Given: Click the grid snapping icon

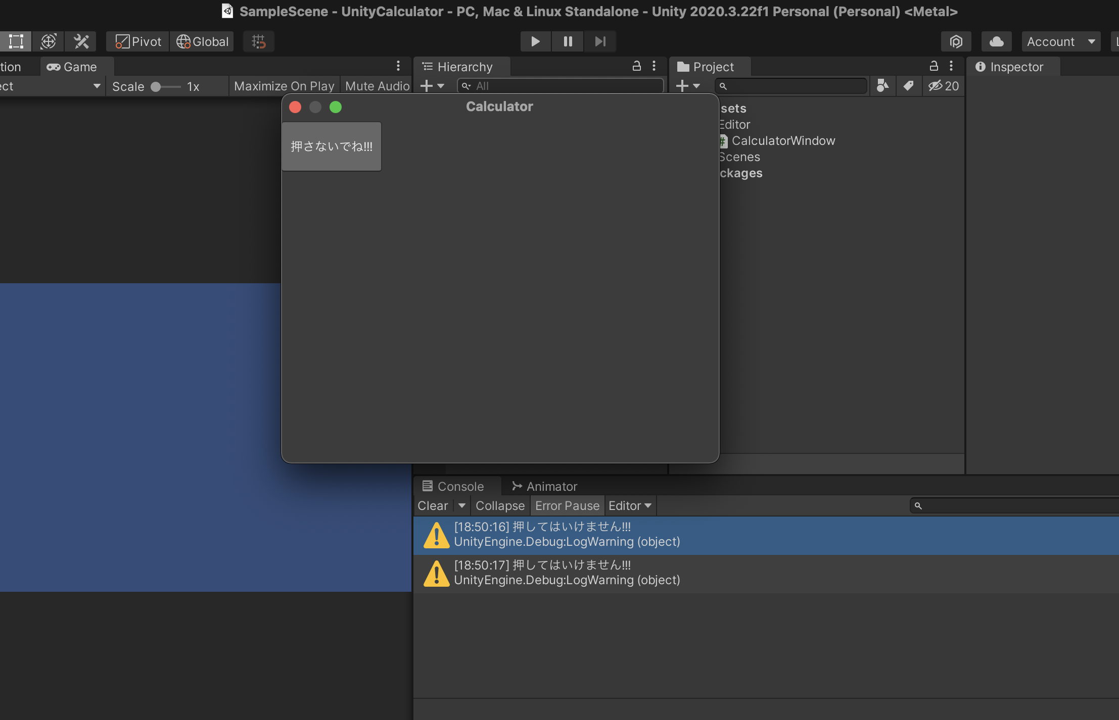Looking at the screenshot, I should [258, 41].
